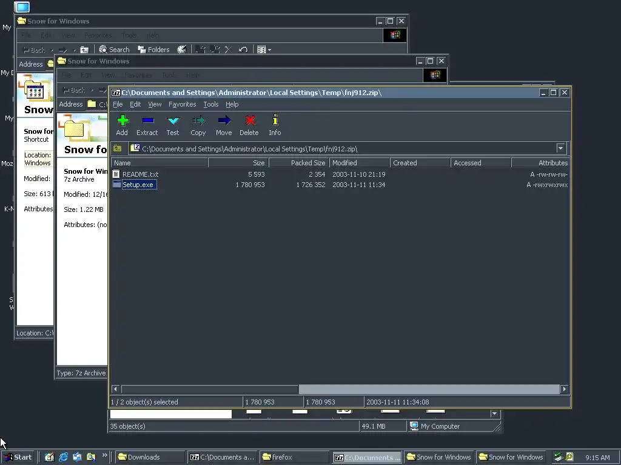Viewport: 621px width, 465px height.
Task: Sort by the Packed Size column header
Action: pos(299,163)
